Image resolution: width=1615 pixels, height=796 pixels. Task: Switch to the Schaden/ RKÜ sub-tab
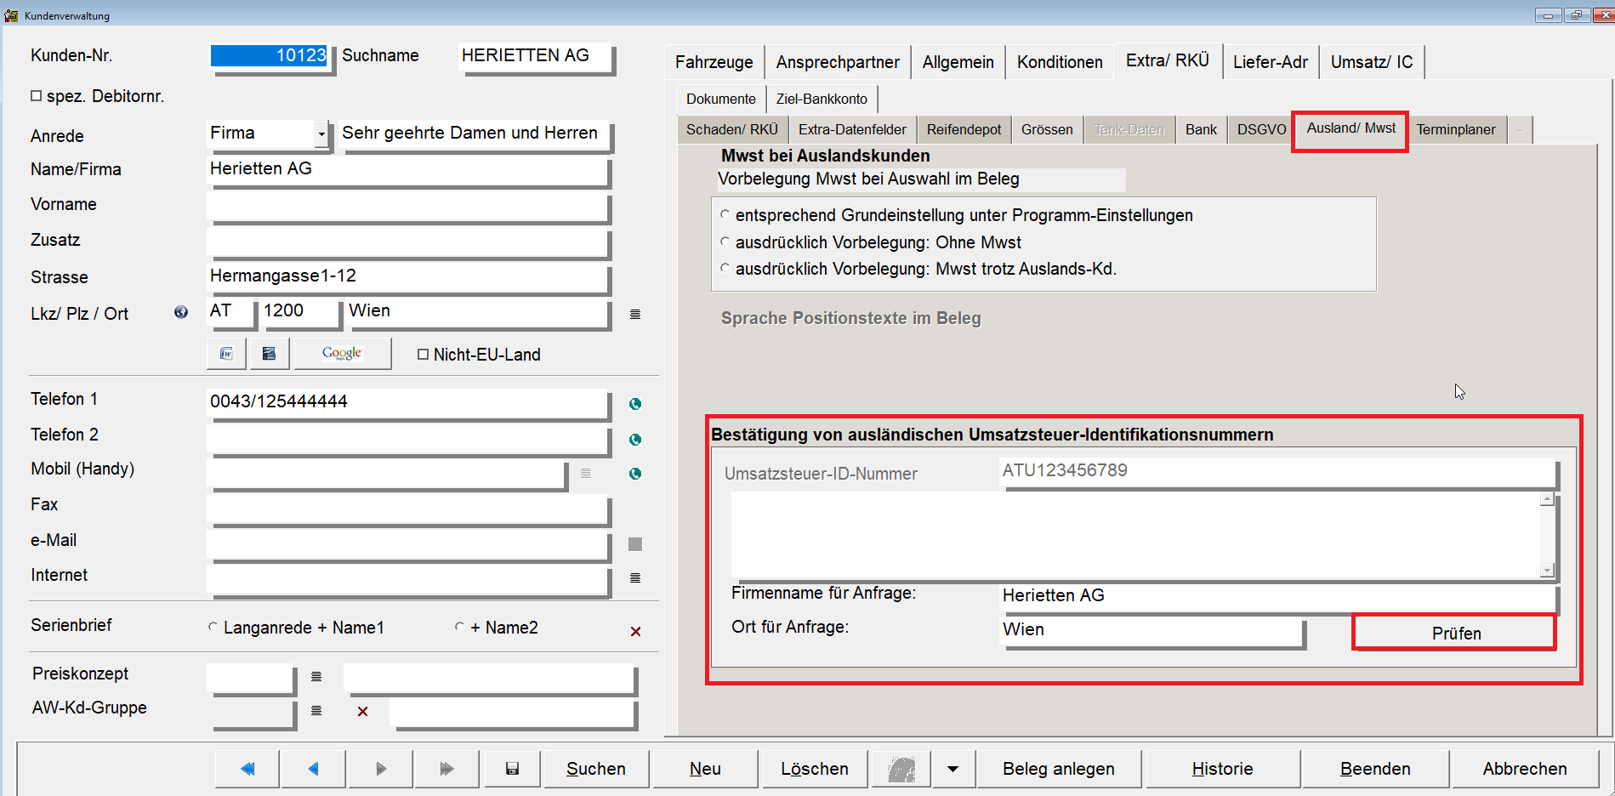point(732,129)
